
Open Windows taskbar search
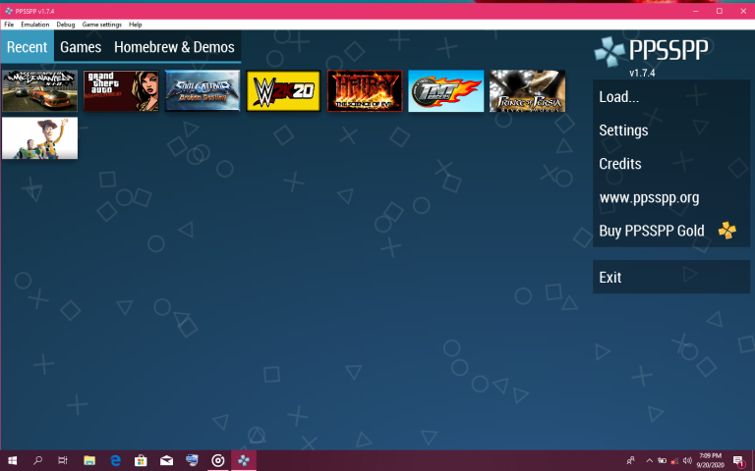37,461
